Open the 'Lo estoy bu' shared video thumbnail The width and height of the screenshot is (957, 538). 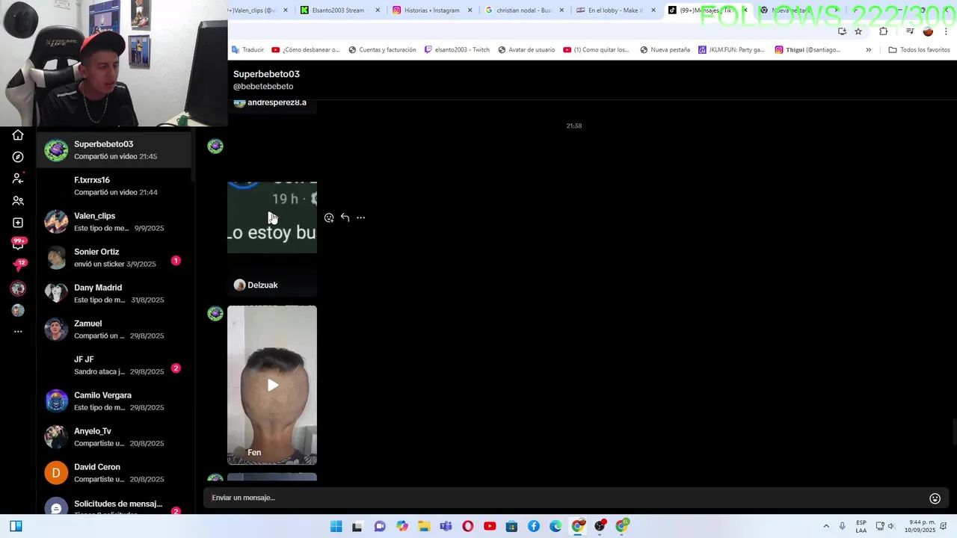click(x=272, y=217)
